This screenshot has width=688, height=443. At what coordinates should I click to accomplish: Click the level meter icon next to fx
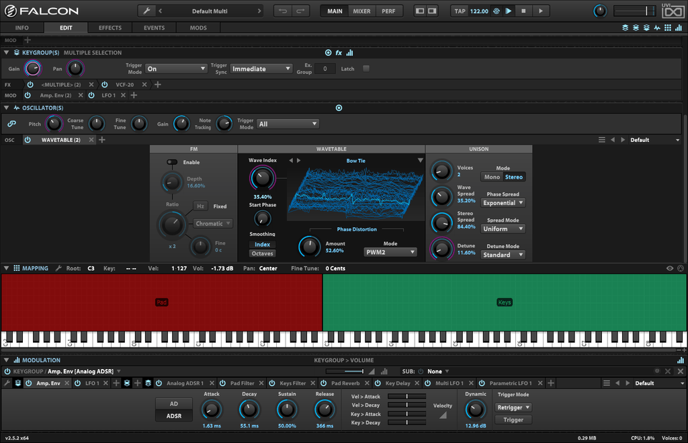point(349,52)
